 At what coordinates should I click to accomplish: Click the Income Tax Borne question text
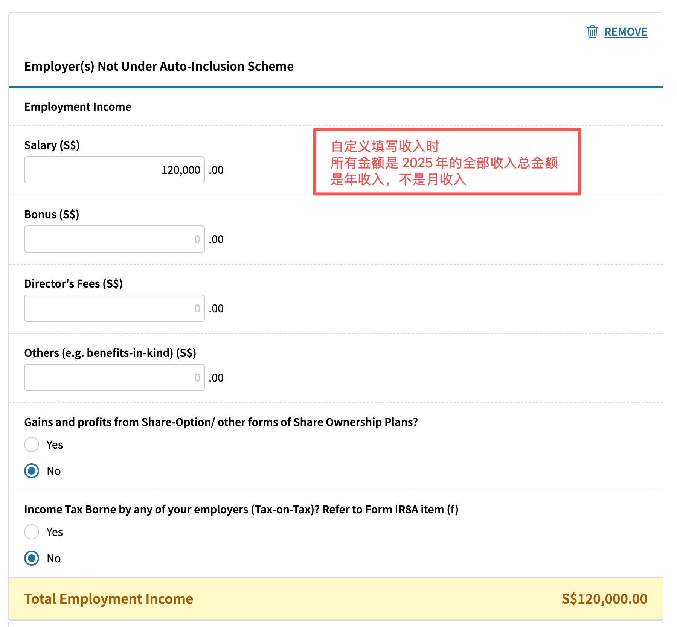coord(241,509)
